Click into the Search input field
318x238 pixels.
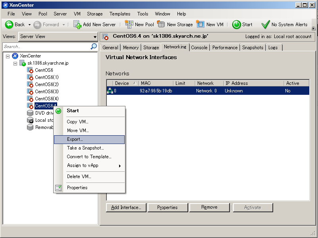point(46,46)
